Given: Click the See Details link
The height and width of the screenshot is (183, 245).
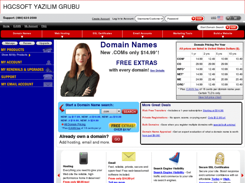Looking at the screenshot, I should pyautogui.click(x=157, y=71).
